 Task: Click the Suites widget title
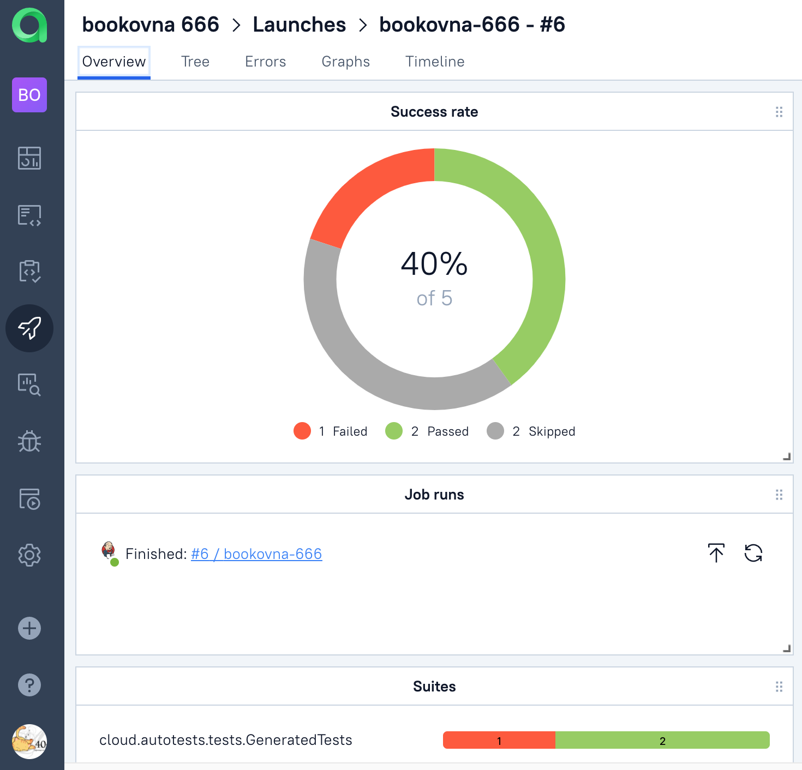pos(434,687)
